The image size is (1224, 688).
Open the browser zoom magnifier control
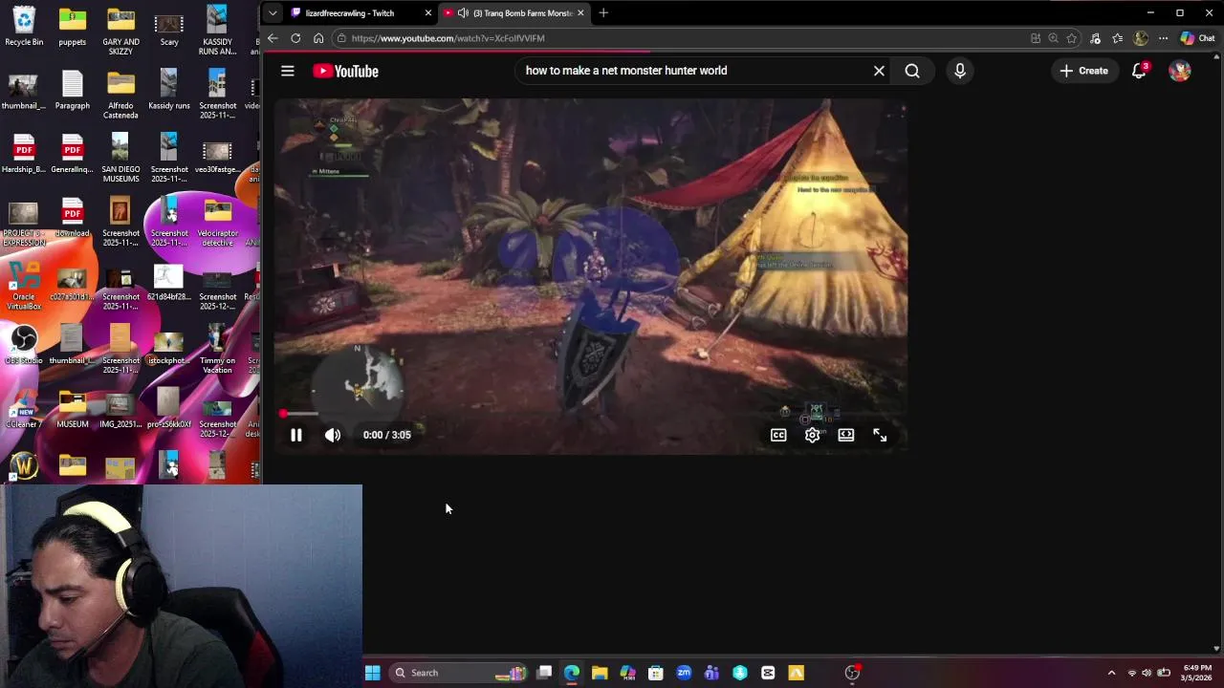tap(1053, 38)
